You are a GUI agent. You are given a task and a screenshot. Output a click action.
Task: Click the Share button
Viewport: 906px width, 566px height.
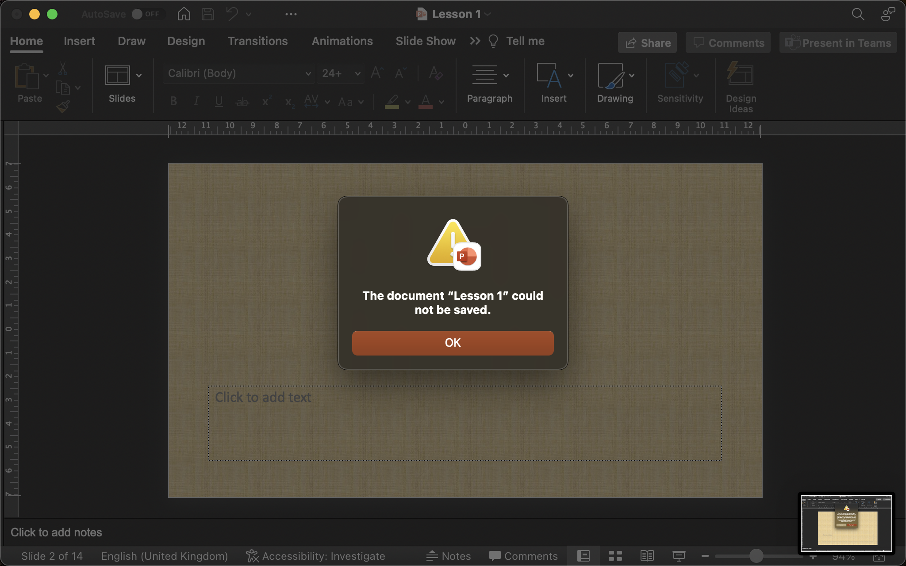(x=648, y=43)
